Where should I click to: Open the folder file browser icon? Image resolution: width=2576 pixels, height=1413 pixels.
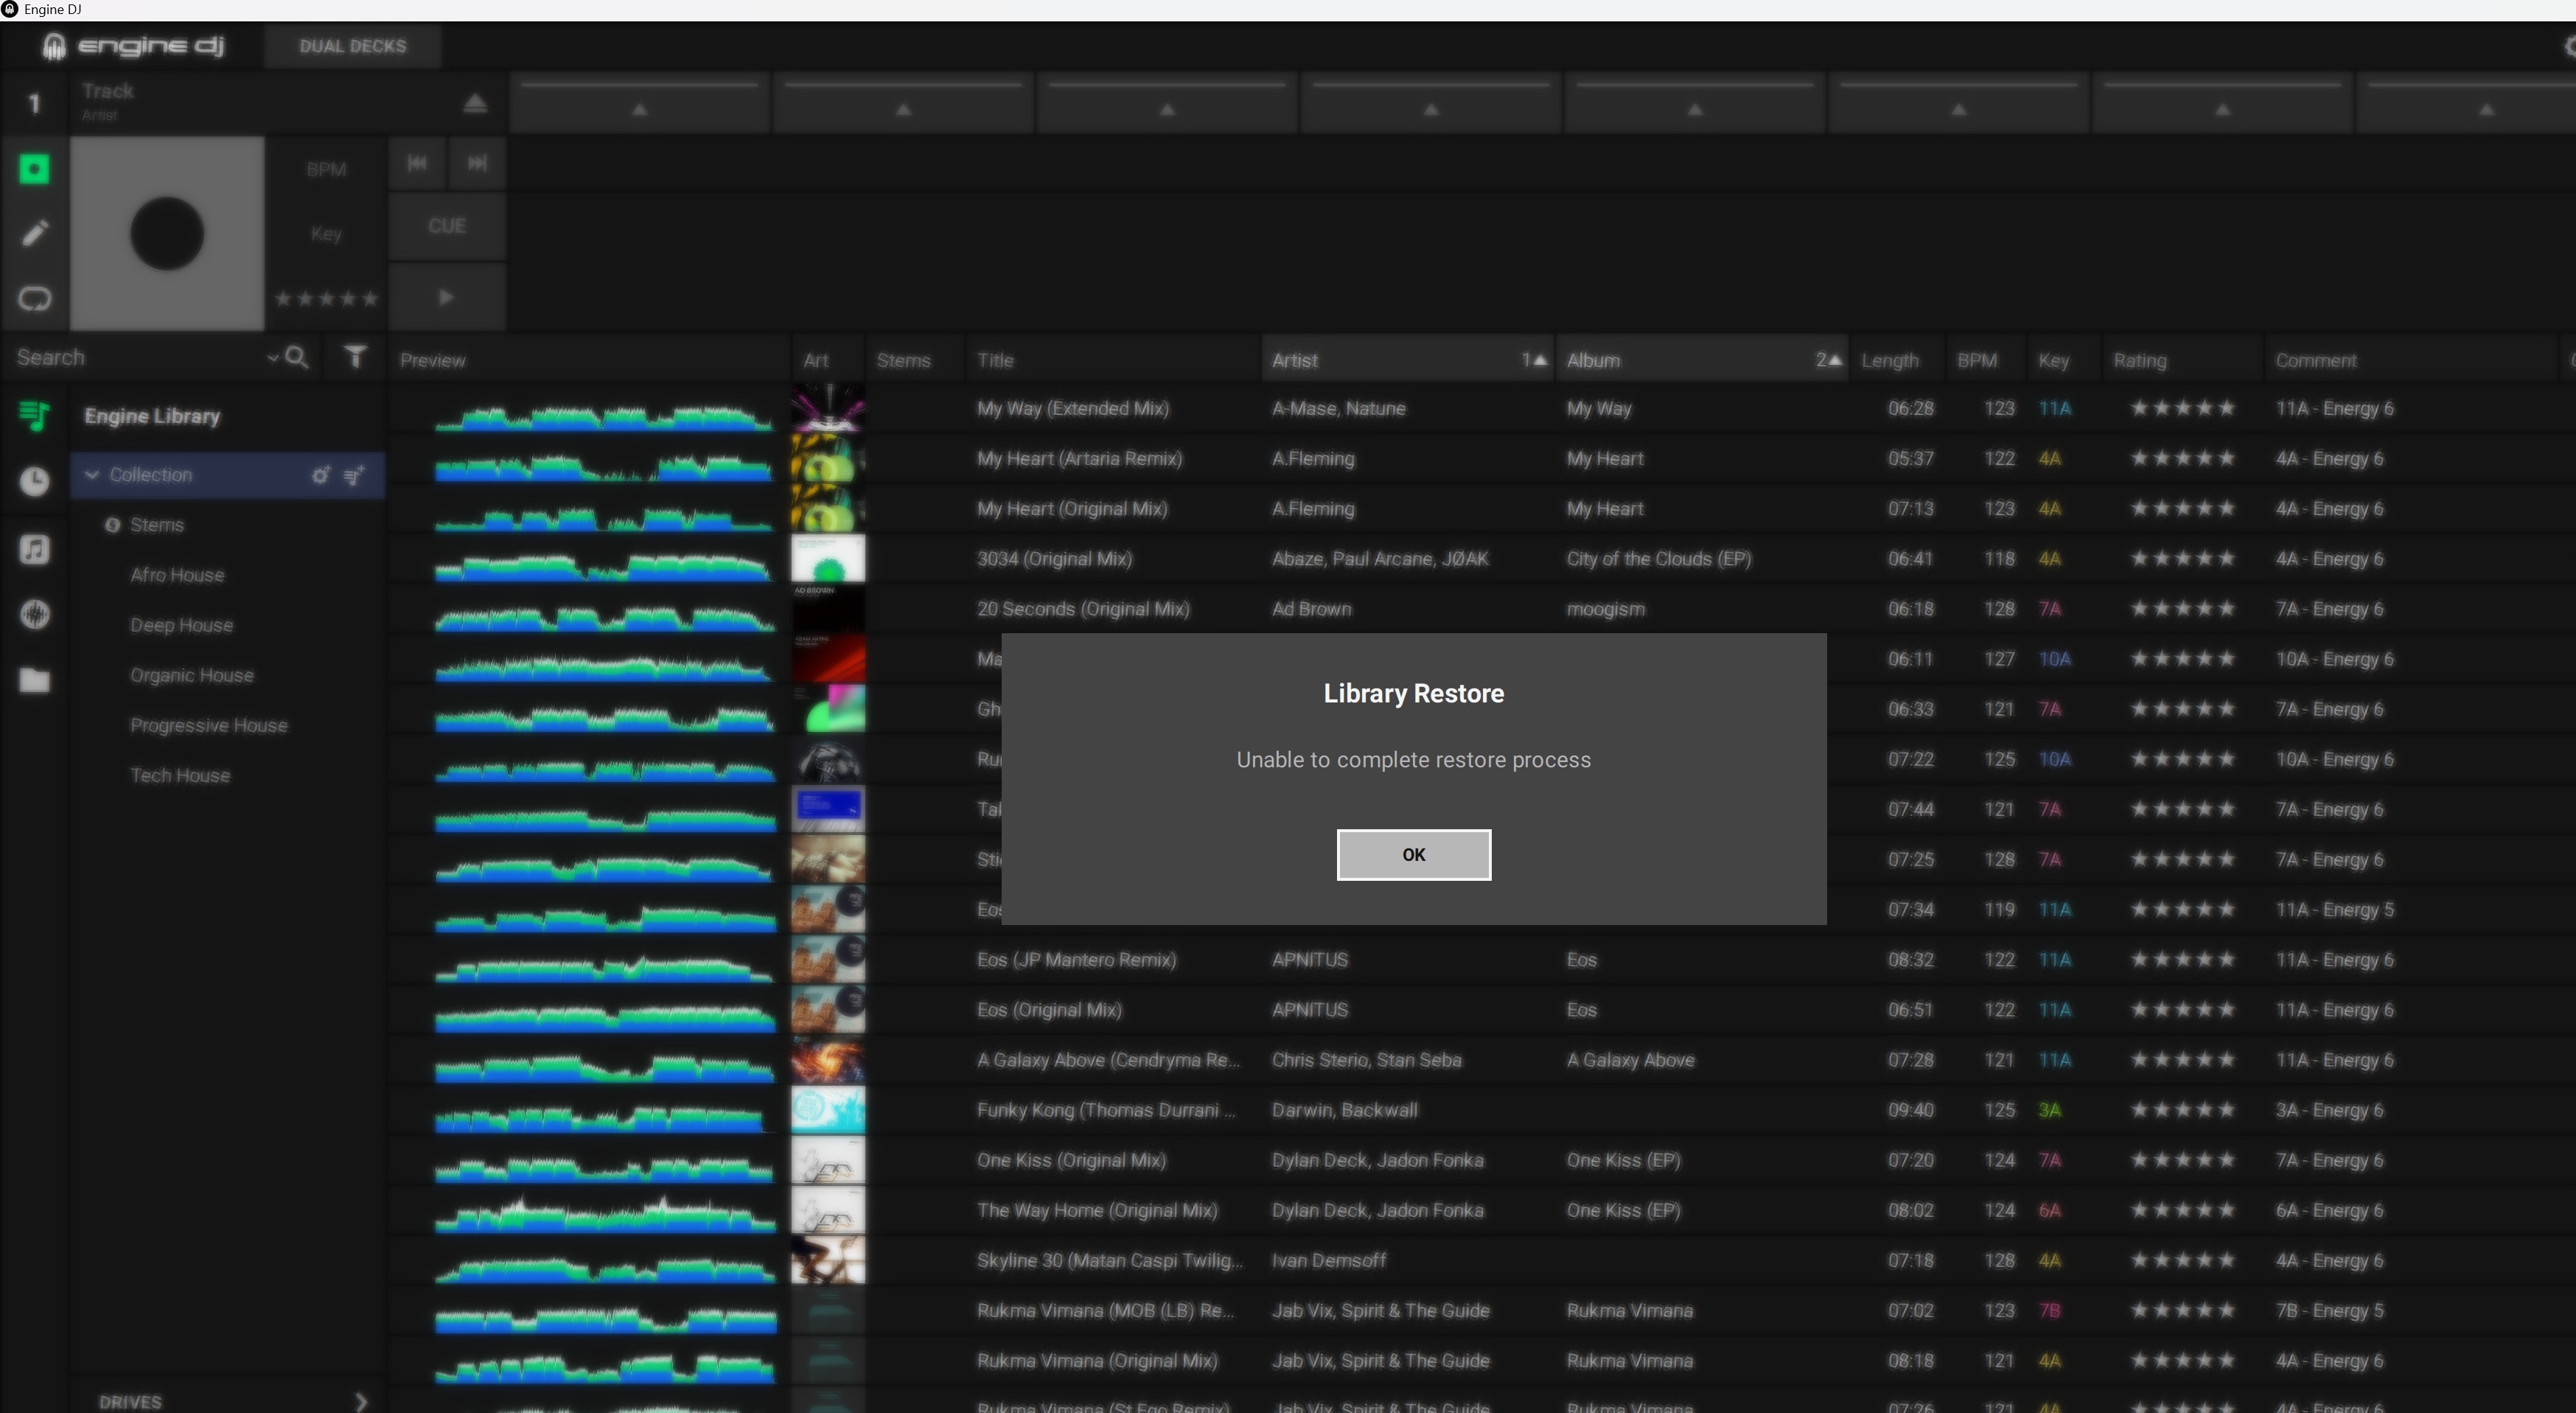pyautogui.click(x=34, y=681)
